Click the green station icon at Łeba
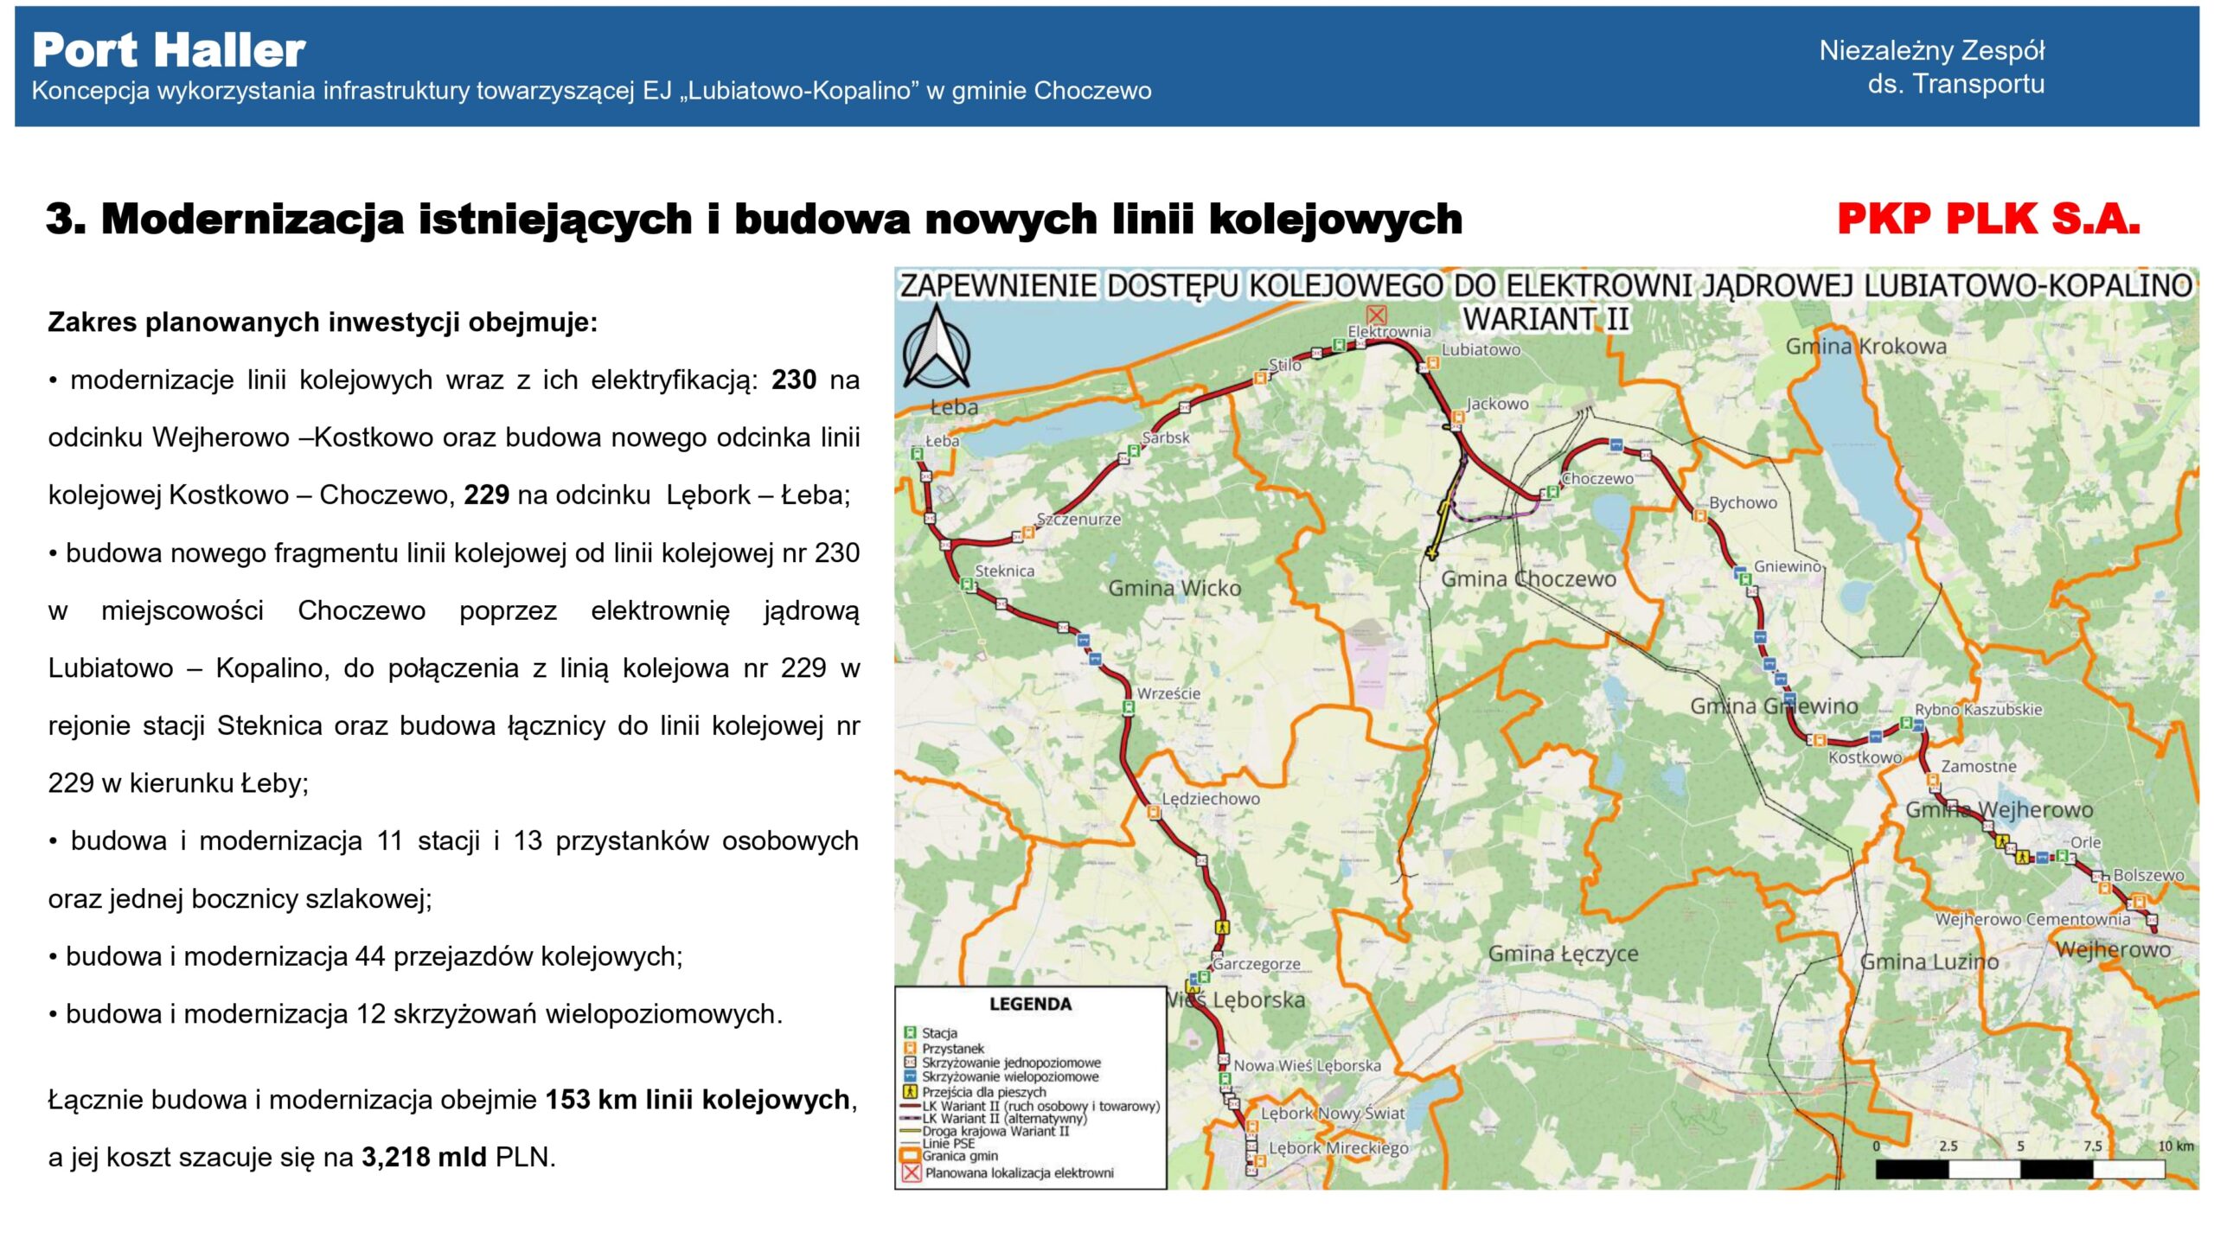Image resolution: width=2214 pixels, height=1245 pixels. tap(918, 453)
